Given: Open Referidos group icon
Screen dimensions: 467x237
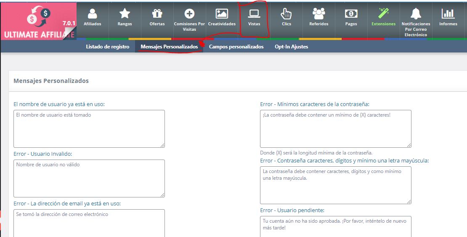Looking at the screenshot, I should point(318,14).
